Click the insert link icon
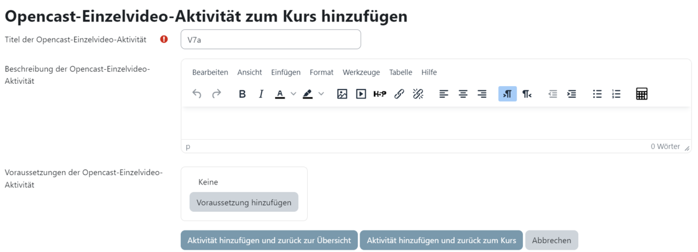This screenshot has width=698, height=252. (x=399, y=94)
